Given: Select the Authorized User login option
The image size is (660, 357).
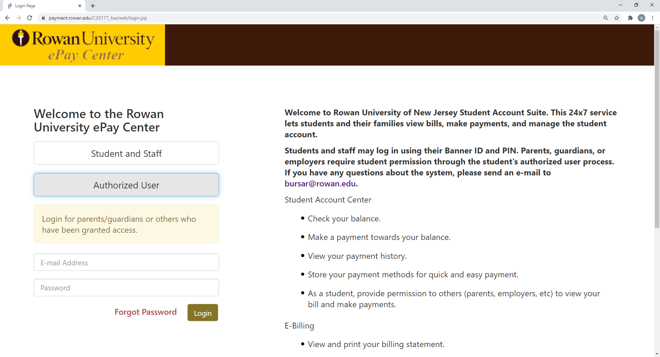Looking at the screenshot, I should coord(126,185).
